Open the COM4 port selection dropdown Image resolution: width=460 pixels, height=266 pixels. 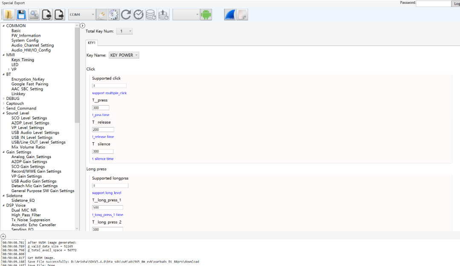tap(81, 14)
